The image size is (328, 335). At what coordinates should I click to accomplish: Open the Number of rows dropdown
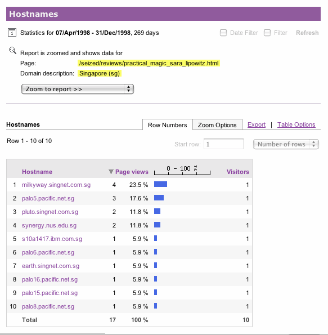[286, 144]
